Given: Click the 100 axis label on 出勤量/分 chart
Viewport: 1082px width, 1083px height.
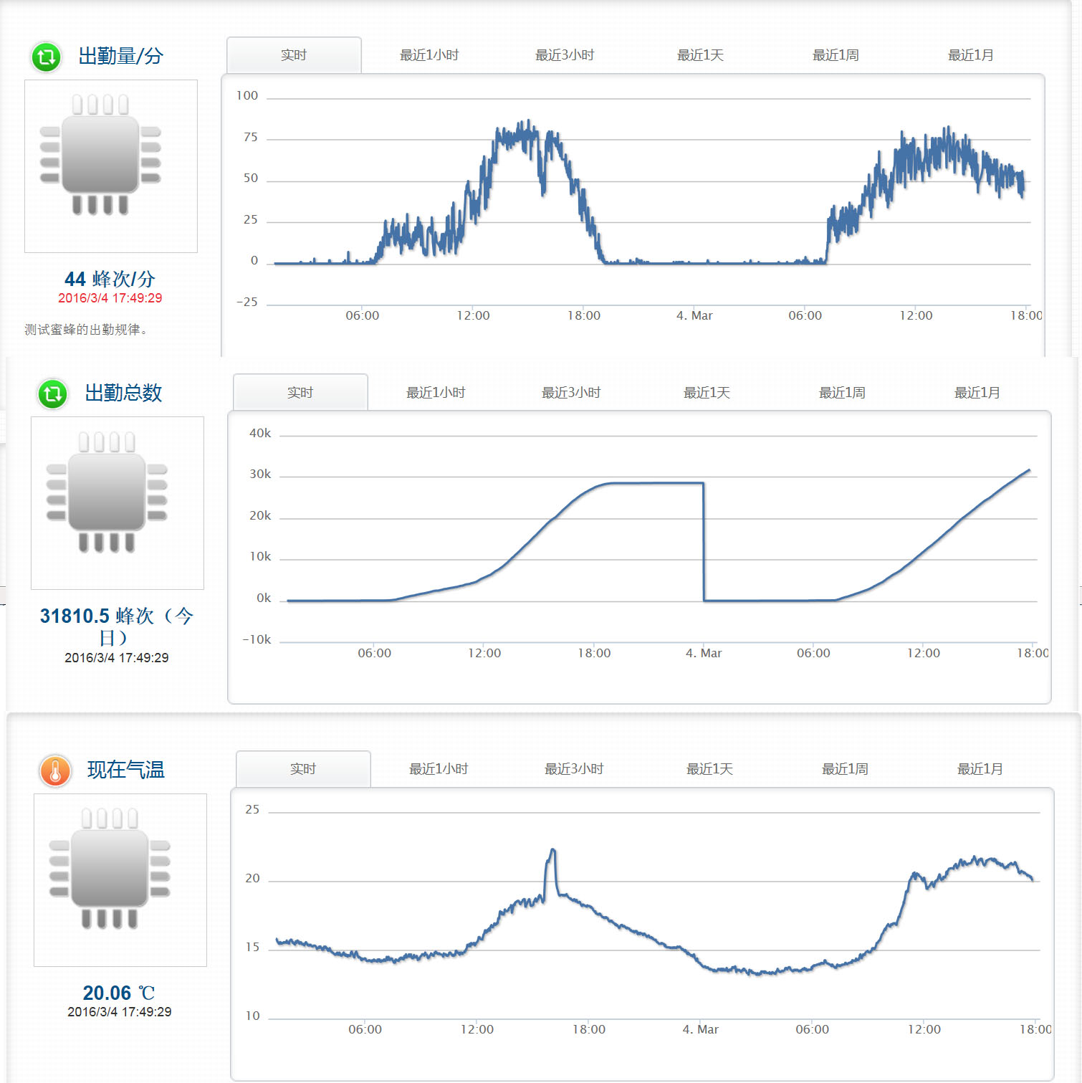Looking at the screenshot, I should [x=247, y=95].
